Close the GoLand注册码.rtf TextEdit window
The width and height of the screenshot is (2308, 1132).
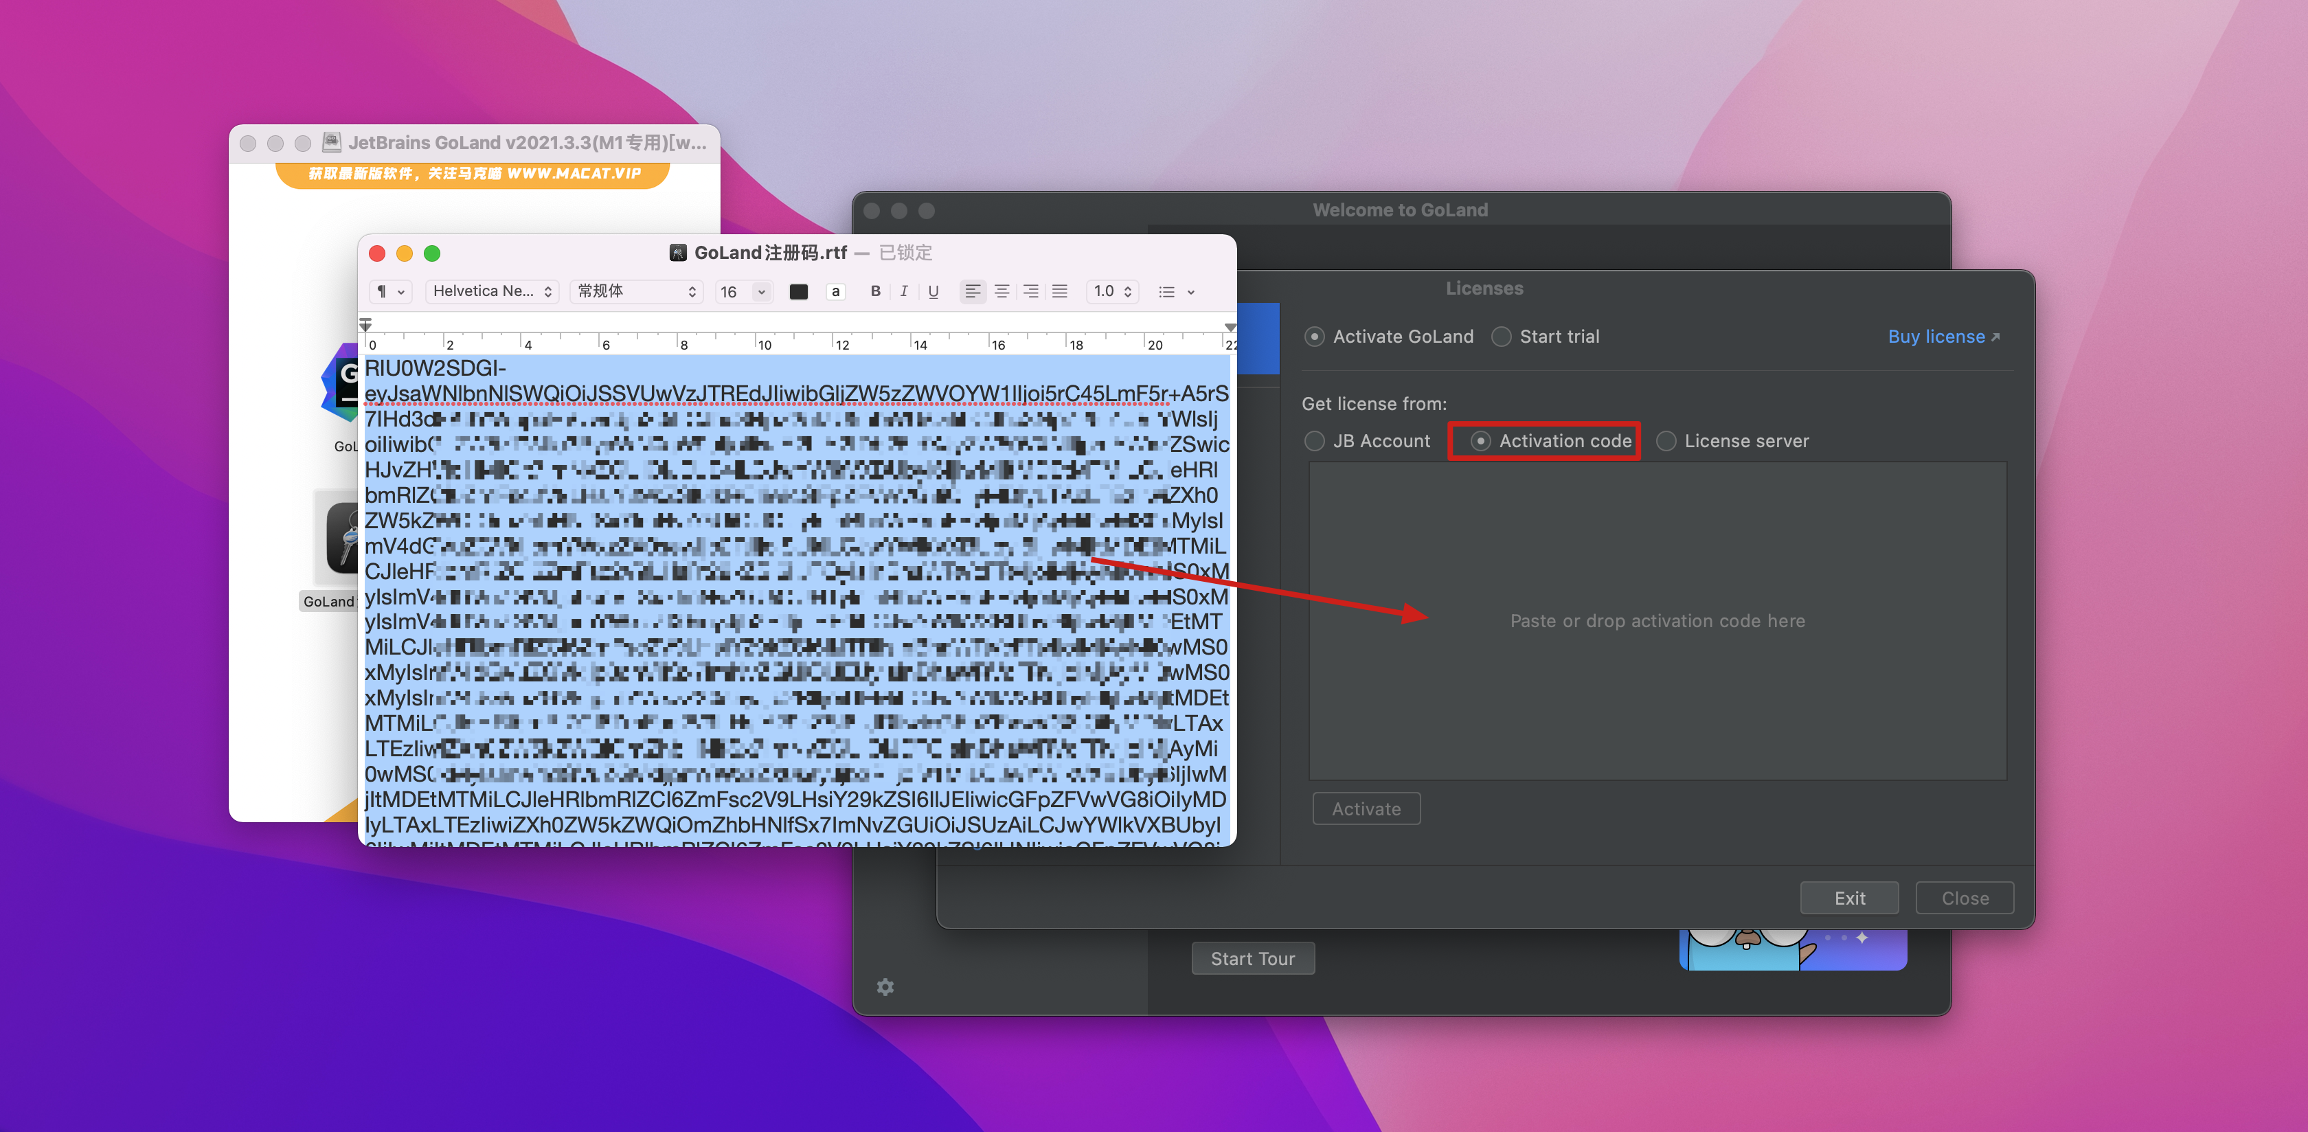377,253
